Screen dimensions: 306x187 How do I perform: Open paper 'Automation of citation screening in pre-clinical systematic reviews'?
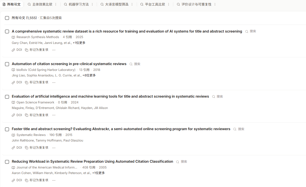(x=69, y=64)
